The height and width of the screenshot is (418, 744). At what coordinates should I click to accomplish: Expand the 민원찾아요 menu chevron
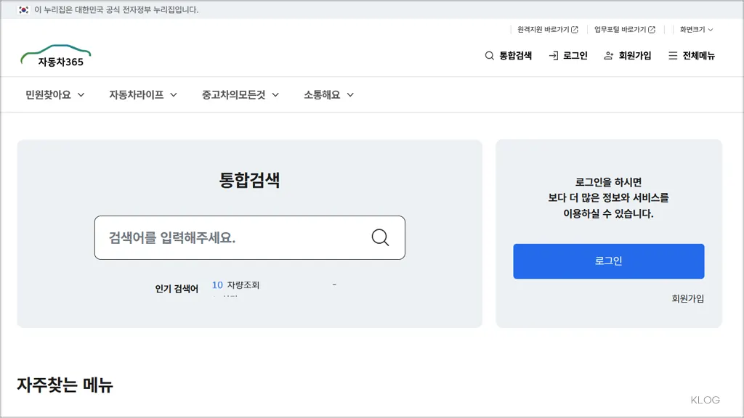point(81,94)
